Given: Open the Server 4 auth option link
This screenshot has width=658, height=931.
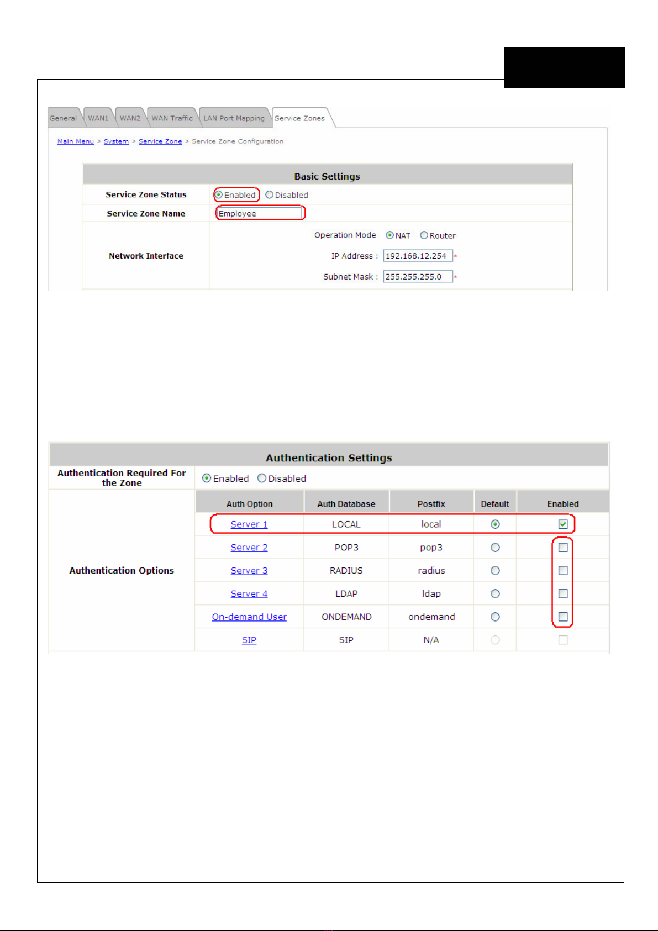Looking at the screenshot, I should (249, 594).
